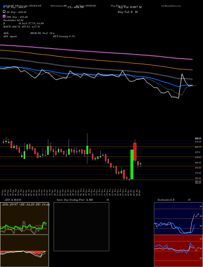Click the rotated 57.73 label in the RSI chart
Viewport: 203px width, 267px height.
(197, 249)
